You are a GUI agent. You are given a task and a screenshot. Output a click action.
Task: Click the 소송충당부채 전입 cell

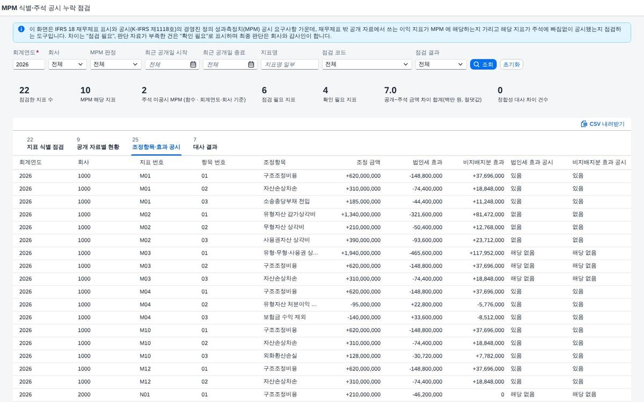point(287,202)
